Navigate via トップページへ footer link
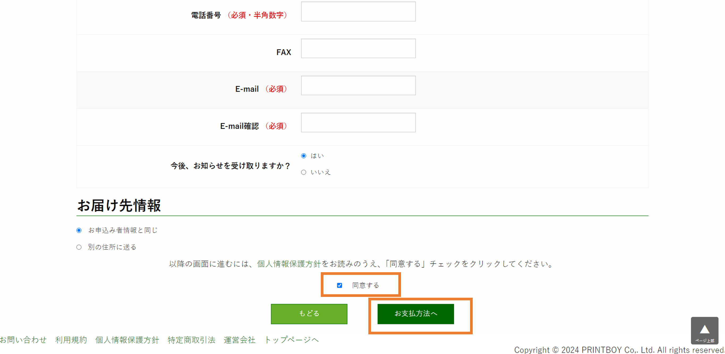 (x=292, y=340)
